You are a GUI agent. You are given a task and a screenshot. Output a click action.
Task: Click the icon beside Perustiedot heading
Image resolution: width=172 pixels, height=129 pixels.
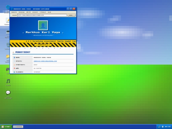13,53
